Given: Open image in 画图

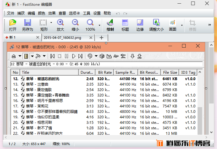Looking at the screenshot, I should point(173,25).
